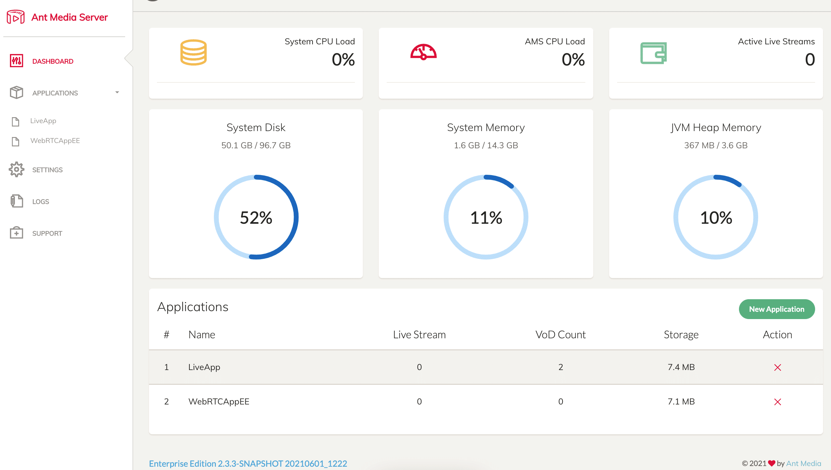Delete WebRTCAppEE using the red X
This screenshot has height=470, width=831.
coord(777,402)
